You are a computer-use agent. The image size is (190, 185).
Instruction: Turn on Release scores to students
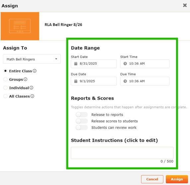82,121
